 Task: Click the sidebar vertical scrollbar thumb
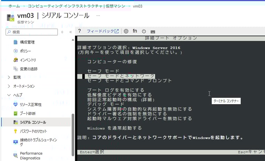tap(73, 135)
